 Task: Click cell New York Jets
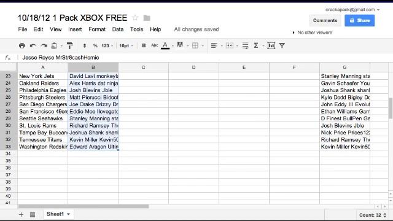(42, 76)
